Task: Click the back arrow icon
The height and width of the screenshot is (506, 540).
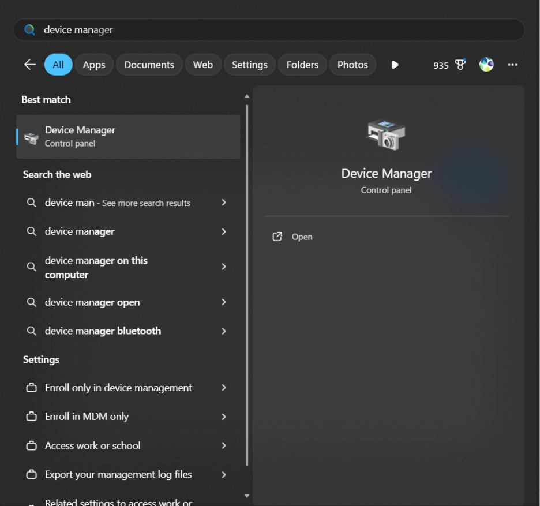Action: 30,65
